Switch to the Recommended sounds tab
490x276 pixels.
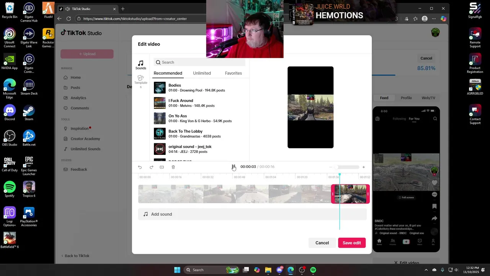[x=168, y=73]
